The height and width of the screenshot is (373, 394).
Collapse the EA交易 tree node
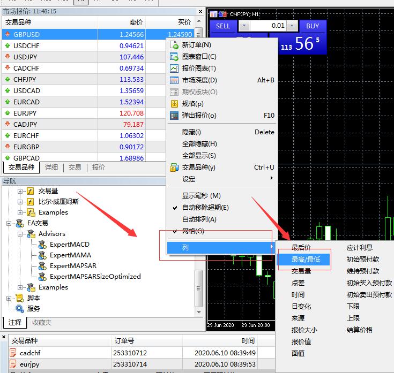coord(9,223)
